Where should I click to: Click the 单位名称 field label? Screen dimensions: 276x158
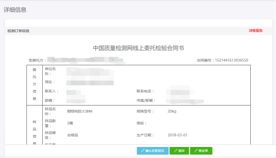coord(50,71)
